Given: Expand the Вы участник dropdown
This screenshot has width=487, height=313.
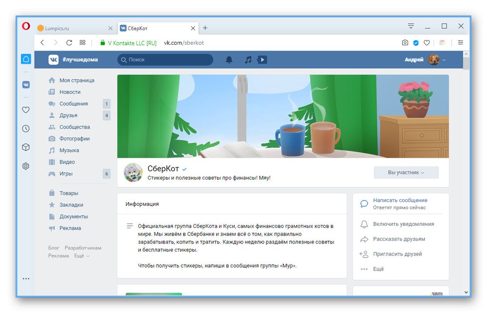Looking at the screenshot, I should (406, 172).
